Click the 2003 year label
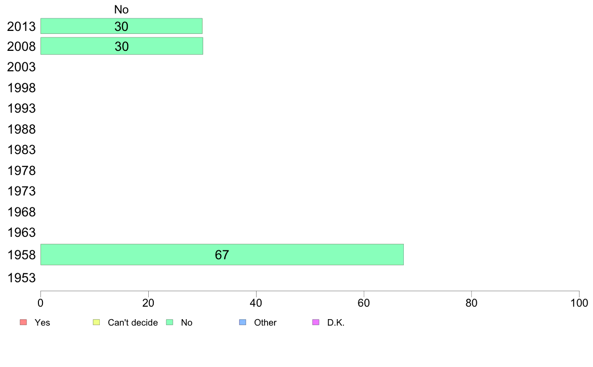Screen dimensions: 593x367 pos(21,67)
